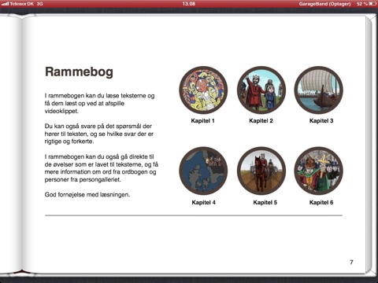The width and height of the screenshot is (378, 283).
Task: Select the Kapitel 3 label
Action: [321, 121]
